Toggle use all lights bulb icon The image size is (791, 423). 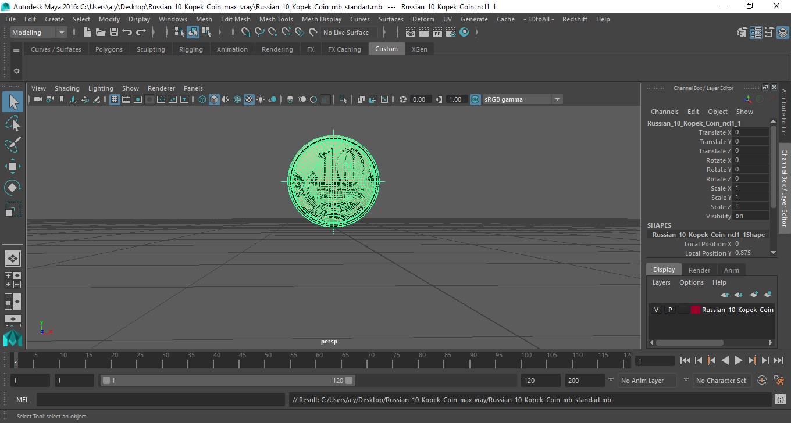(x=261, y=99)
